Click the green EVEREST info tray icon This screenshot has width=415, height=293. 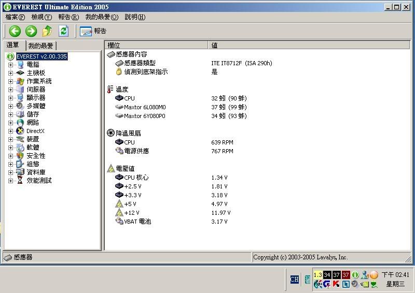point(355,275)
